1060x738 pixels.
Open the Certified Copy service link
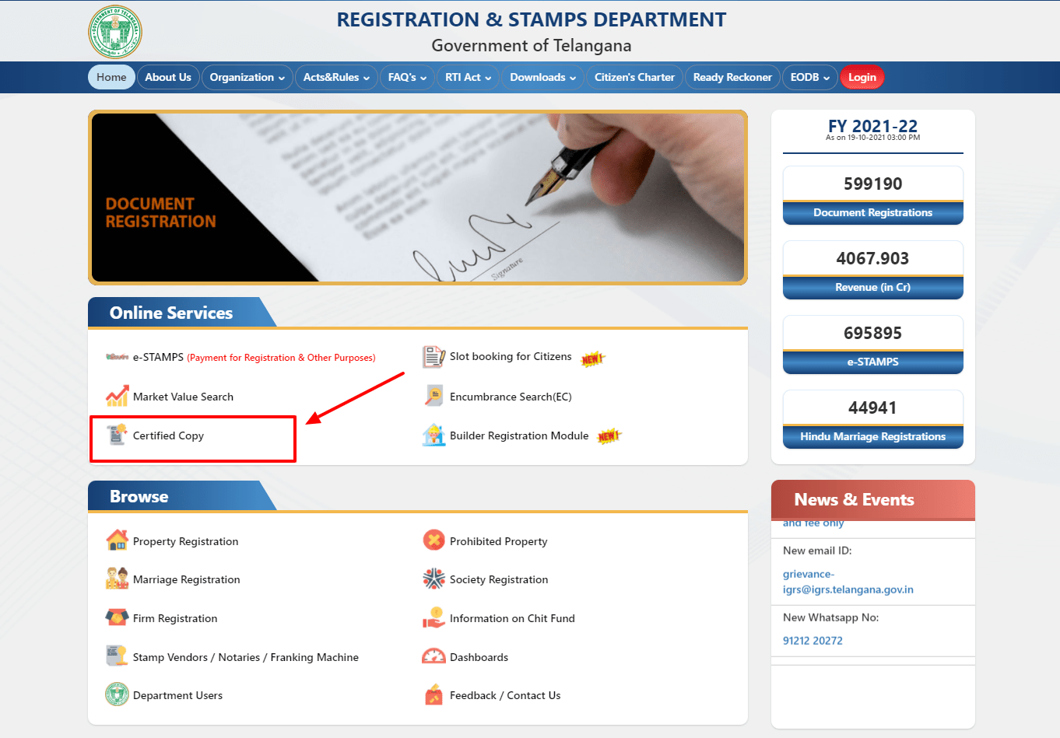168,435
